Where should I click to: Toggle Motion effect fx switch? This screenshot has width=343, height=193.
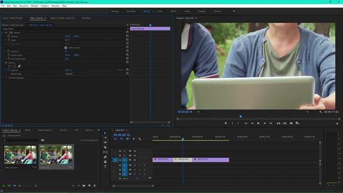pos(6,32)
